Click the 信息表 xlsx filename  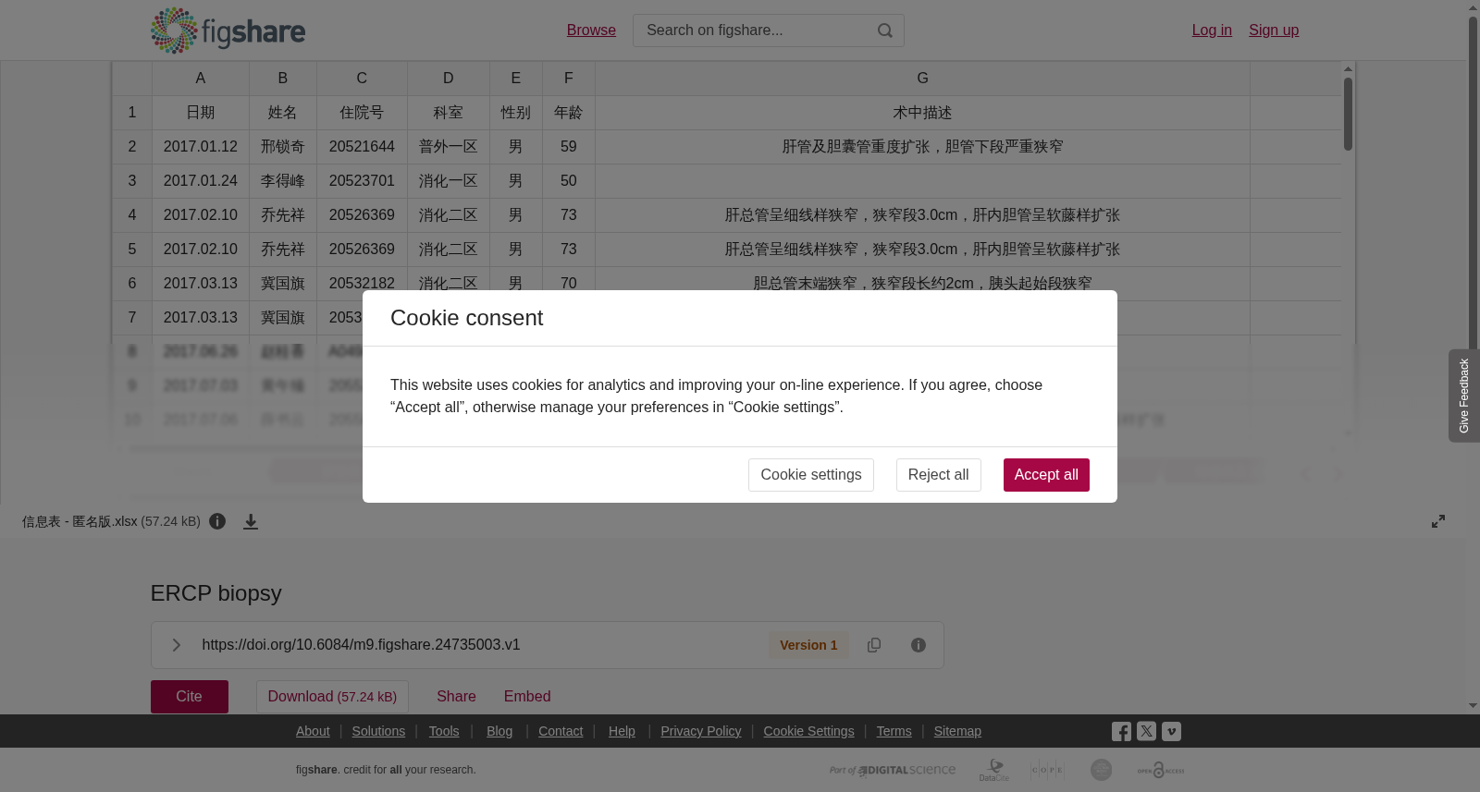pos(80,521)
